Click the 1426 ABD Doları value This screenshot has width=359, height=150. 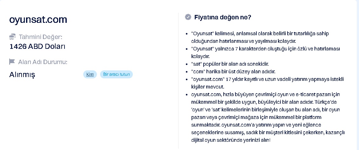coord(37,47)
